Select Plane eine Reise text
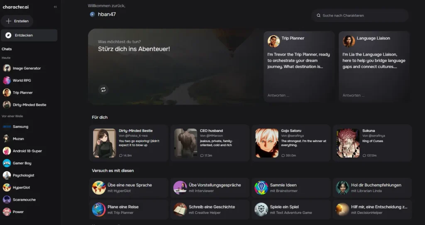Viewport: 425px width, 225px height. pyautogui.click(x=123, y=207)
